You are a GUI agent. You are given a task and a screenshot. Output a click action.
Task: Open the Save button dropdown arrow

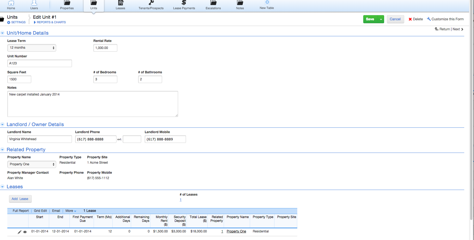[x=381, y=19]
